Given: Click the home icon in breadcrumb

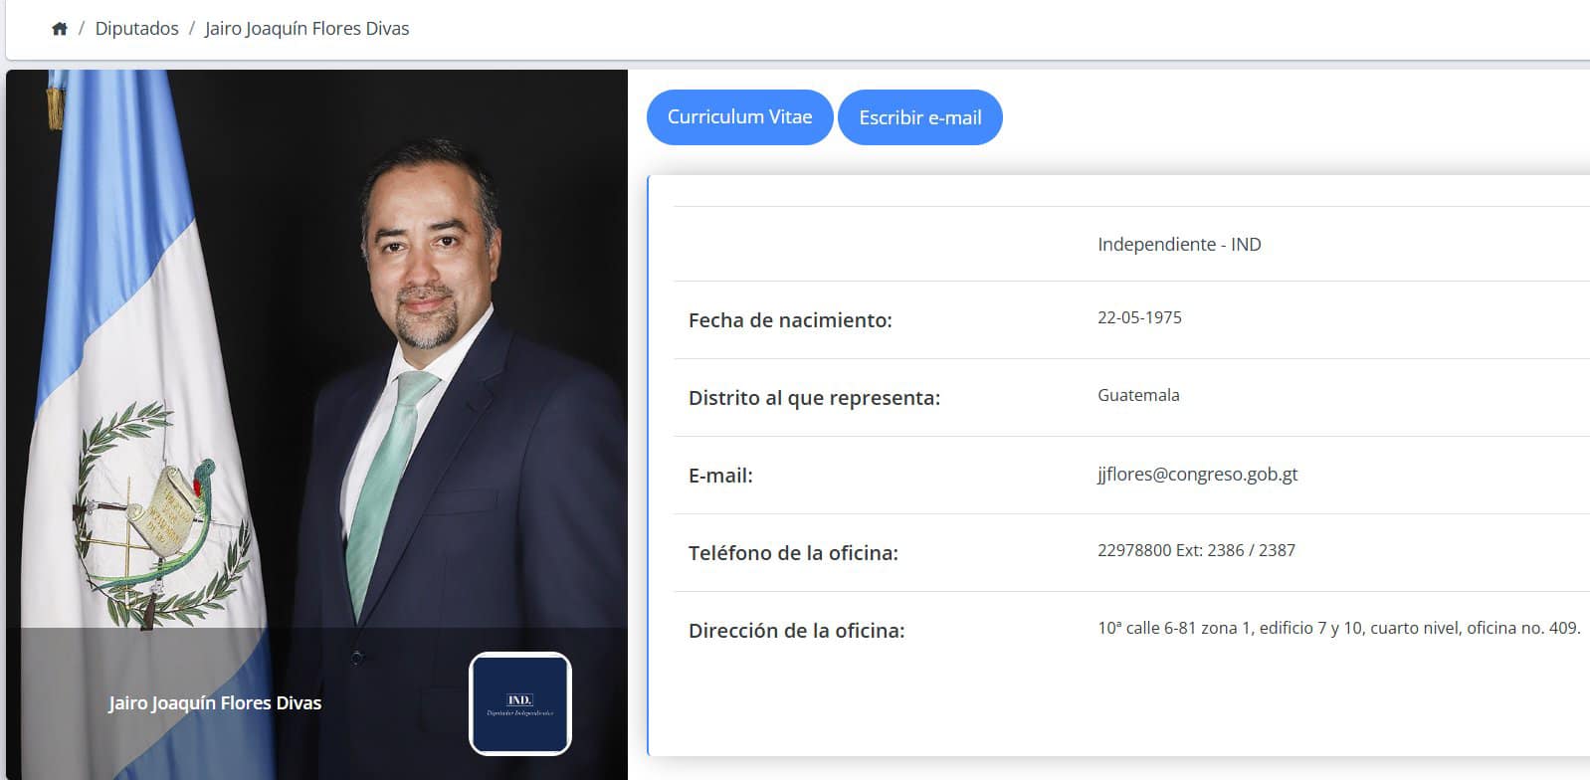Looking at the screenshot, I should pyautogui.click(x=60, y=29).
